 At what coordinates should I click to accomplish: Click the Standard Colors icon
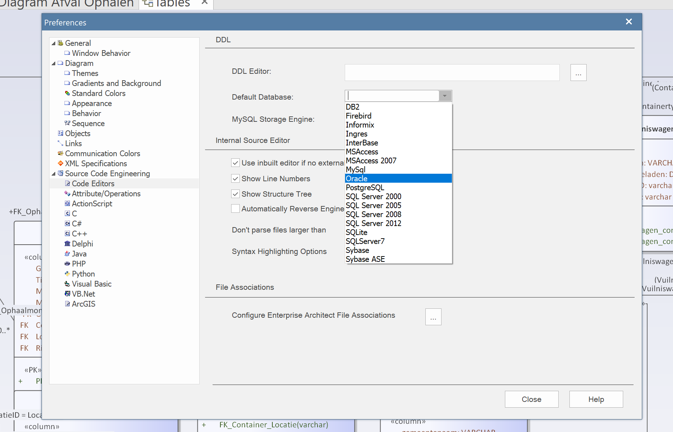(67, 93)
